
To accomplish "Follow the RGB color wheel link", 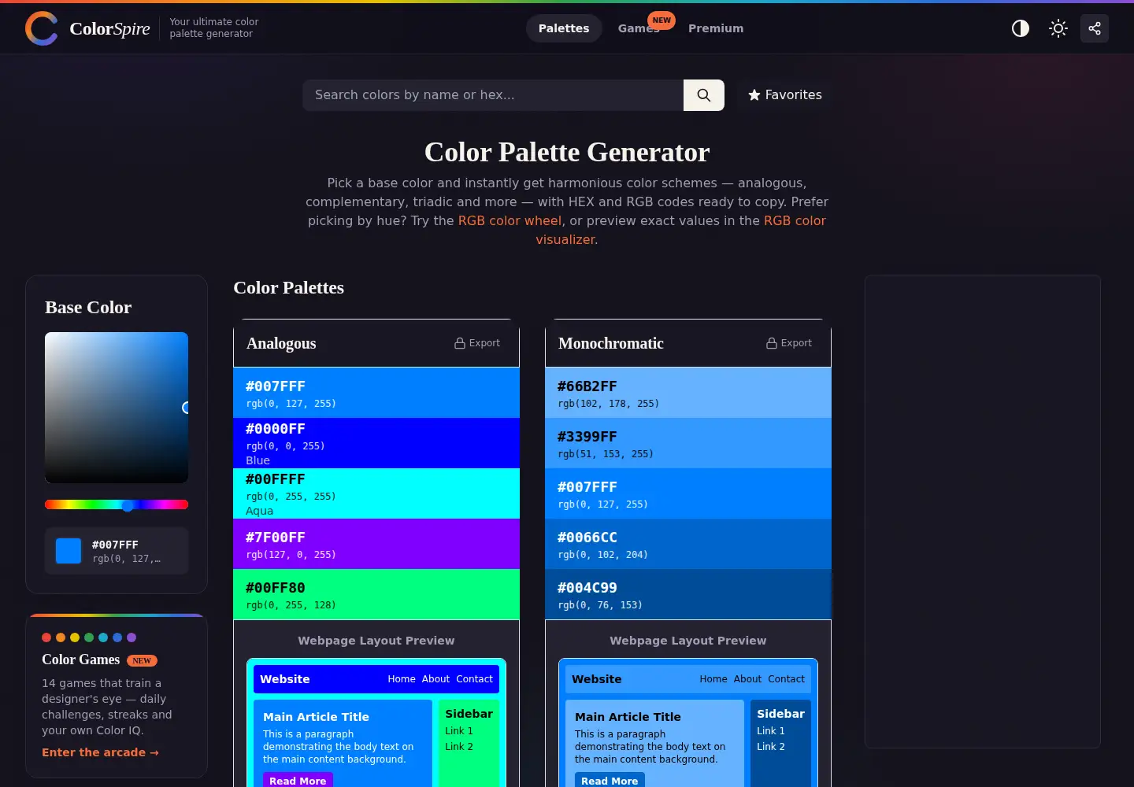I will pyautogui.click(x=510, y=221).
